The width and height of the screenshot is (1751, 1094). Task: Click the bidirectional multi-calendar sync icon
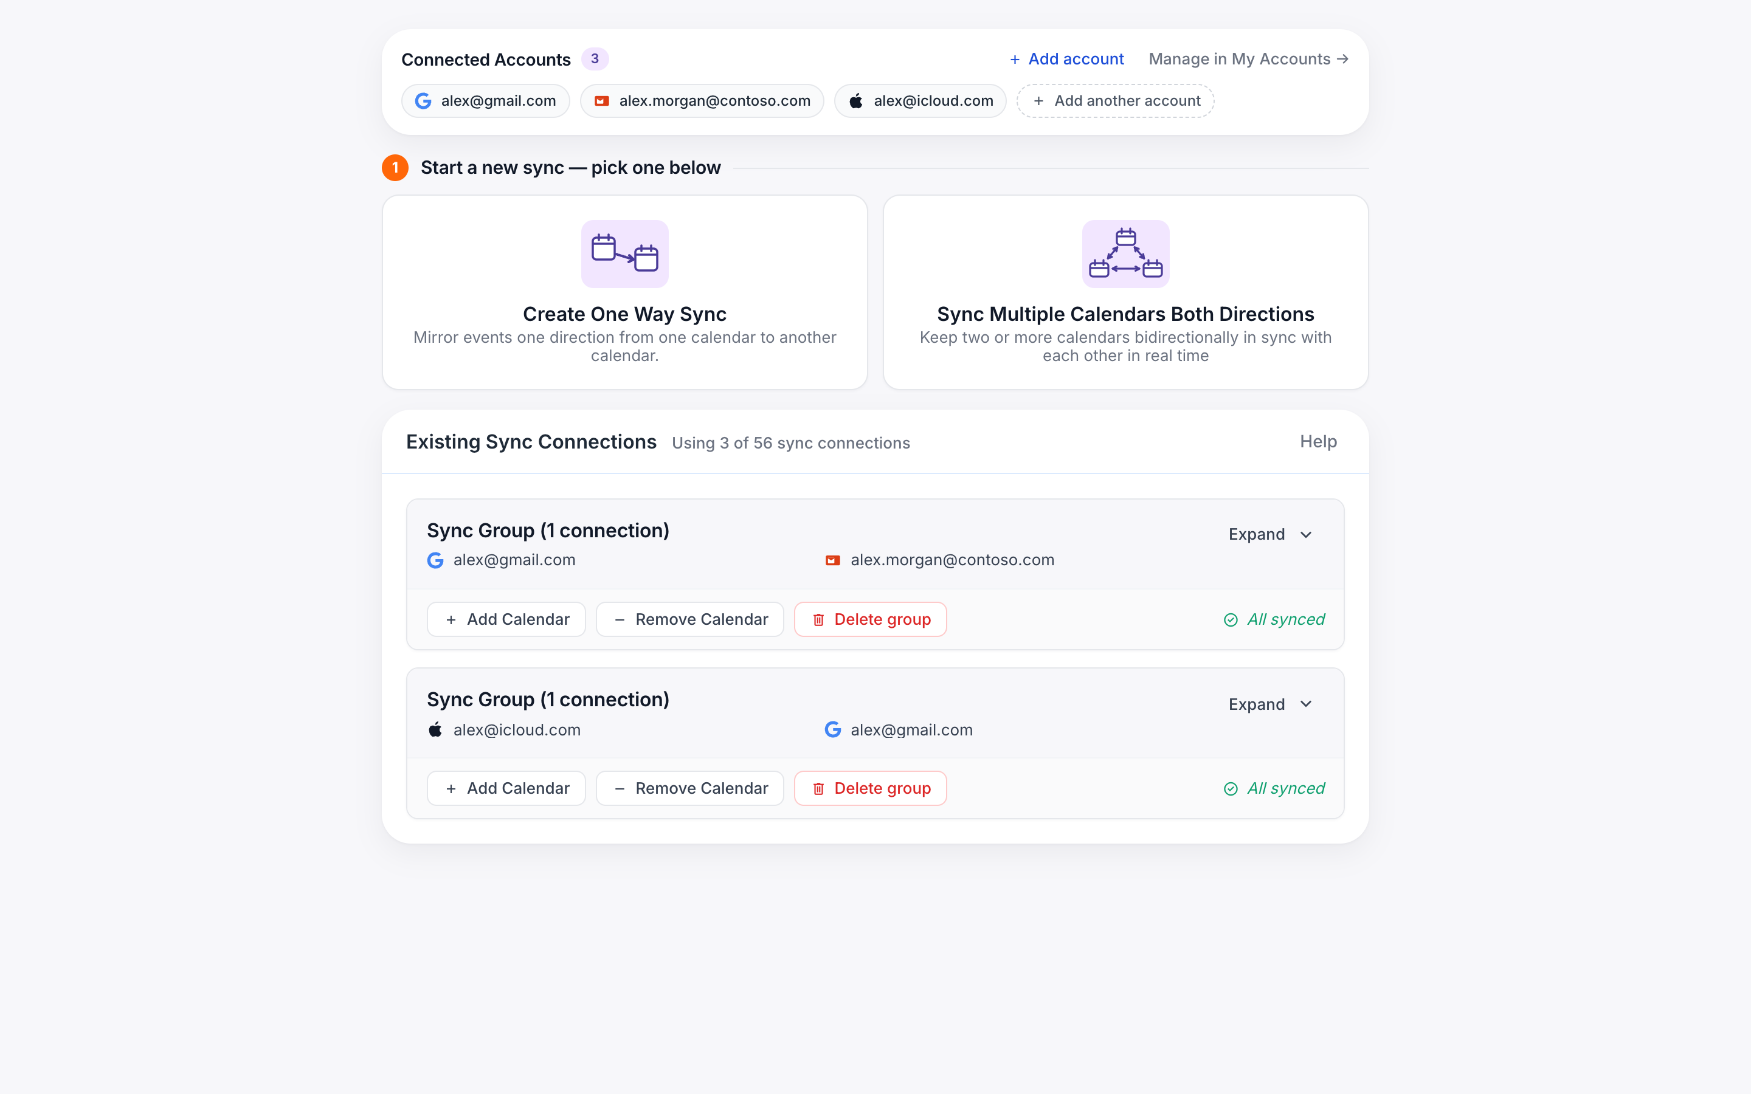pos(1125,253)
